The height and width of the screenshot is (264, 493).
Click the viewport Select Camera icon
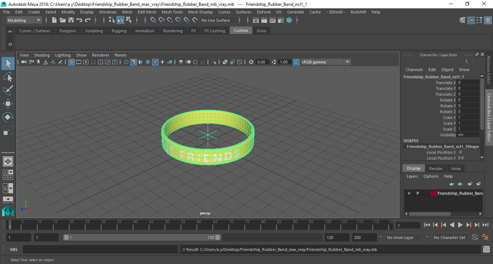click(x=24, y=62)
